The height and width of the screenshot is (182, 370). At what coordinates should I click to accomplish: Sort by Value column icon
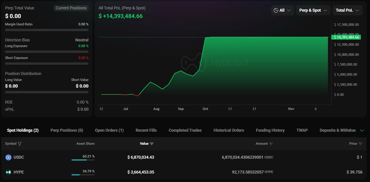(152, 144)
